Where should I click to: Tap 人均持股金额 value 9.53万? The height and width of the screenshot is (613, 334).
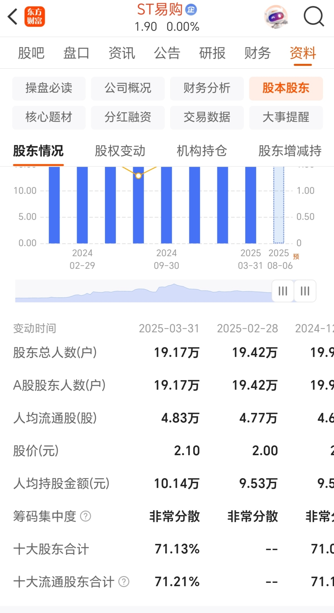[259, 484]
